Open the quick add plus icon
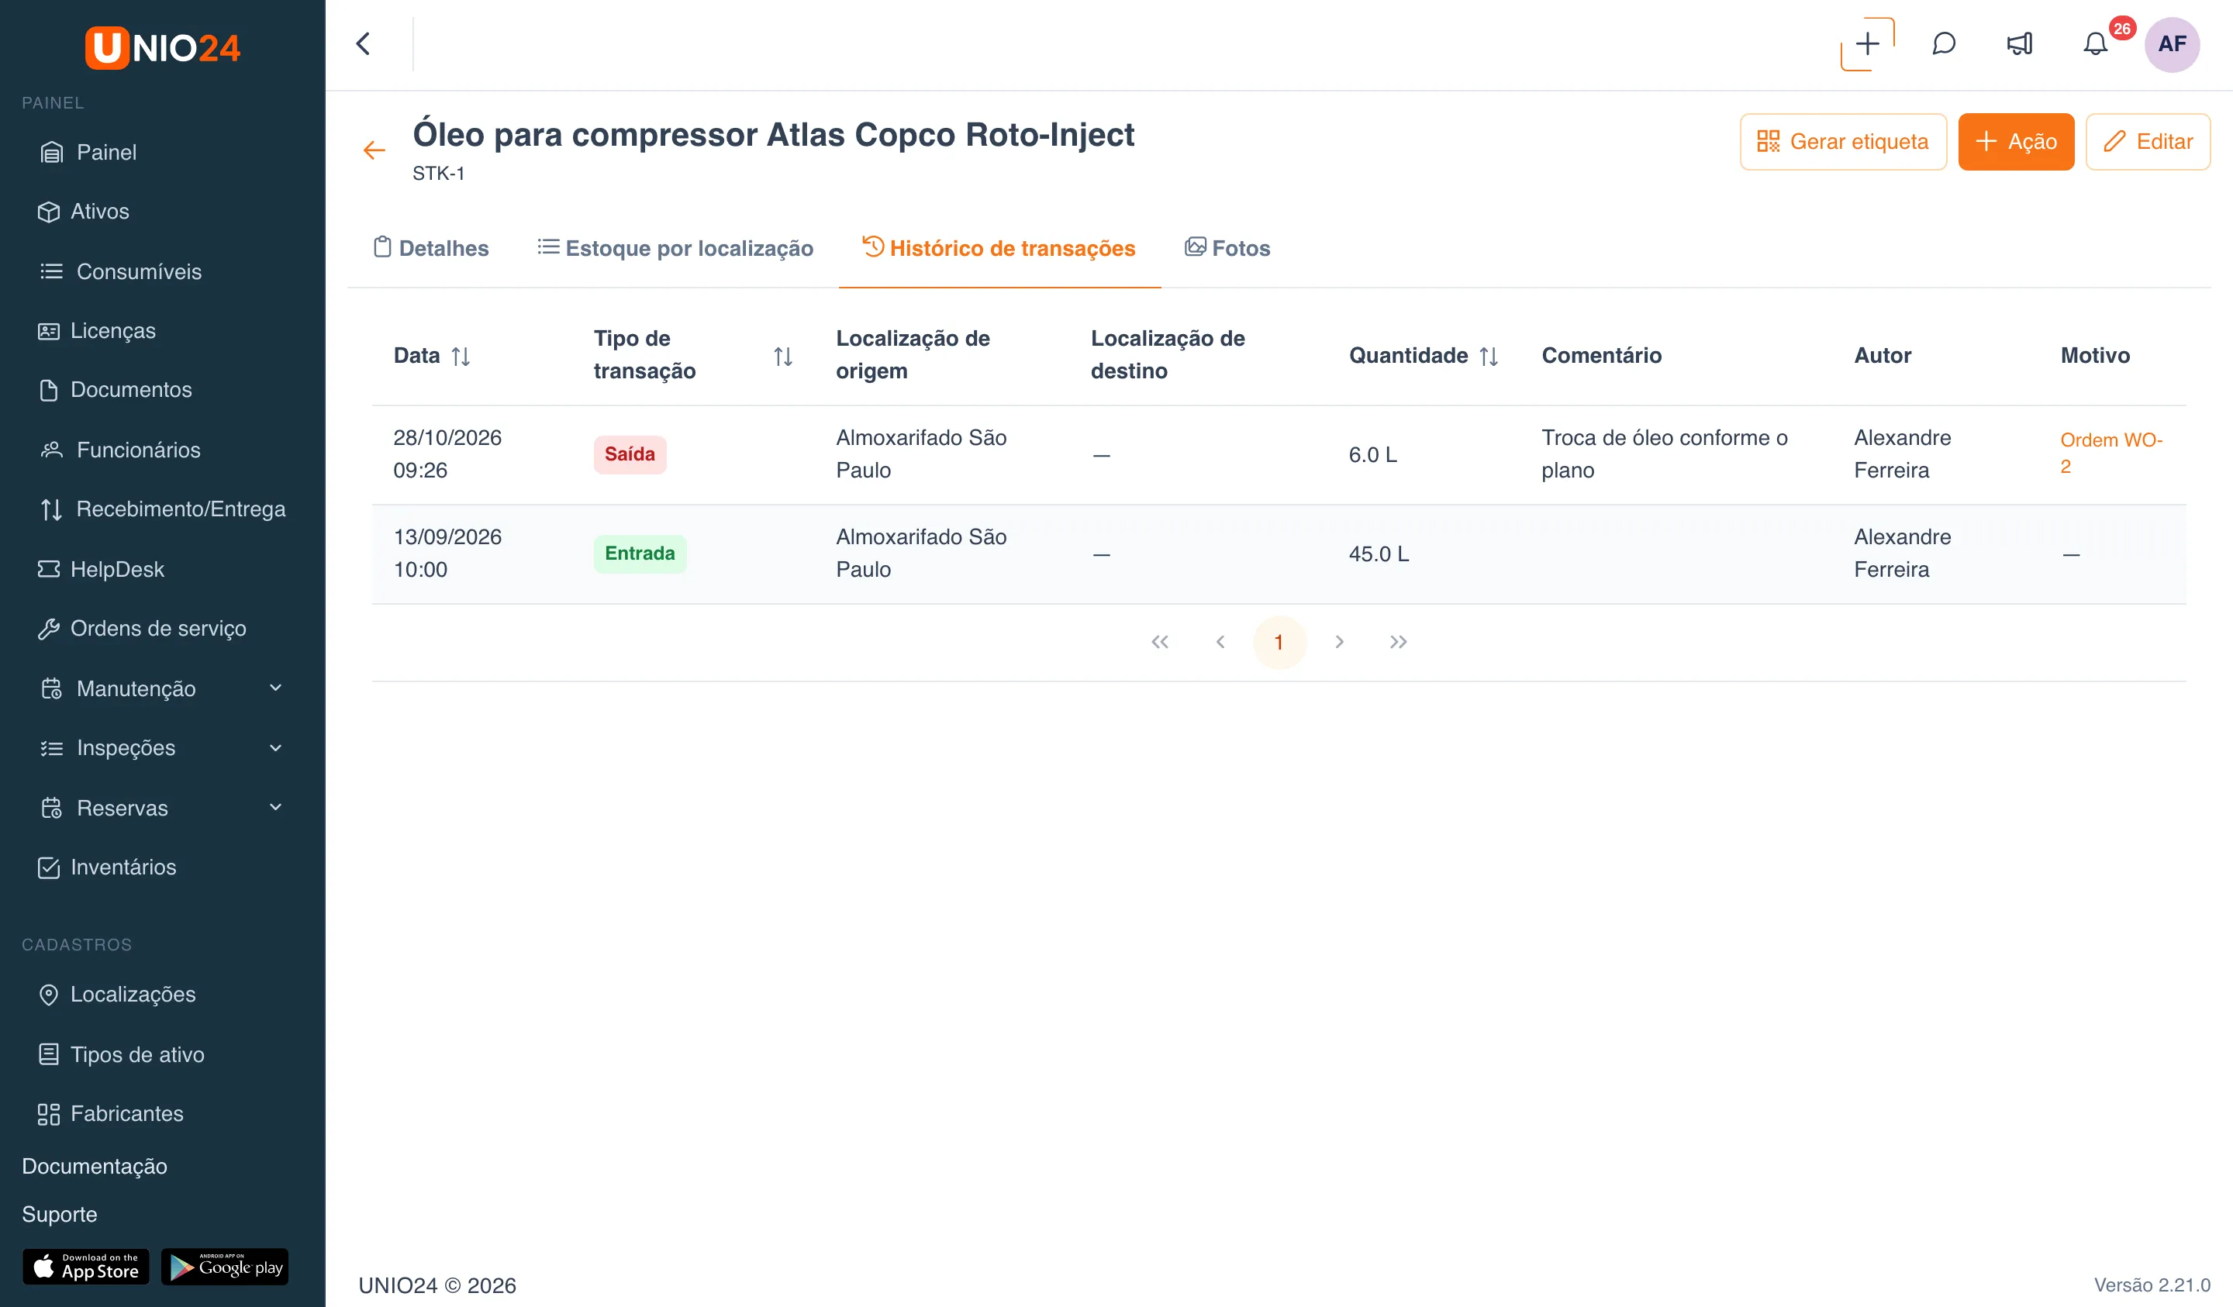The image size is (2233, 1307). (1867, 44)
